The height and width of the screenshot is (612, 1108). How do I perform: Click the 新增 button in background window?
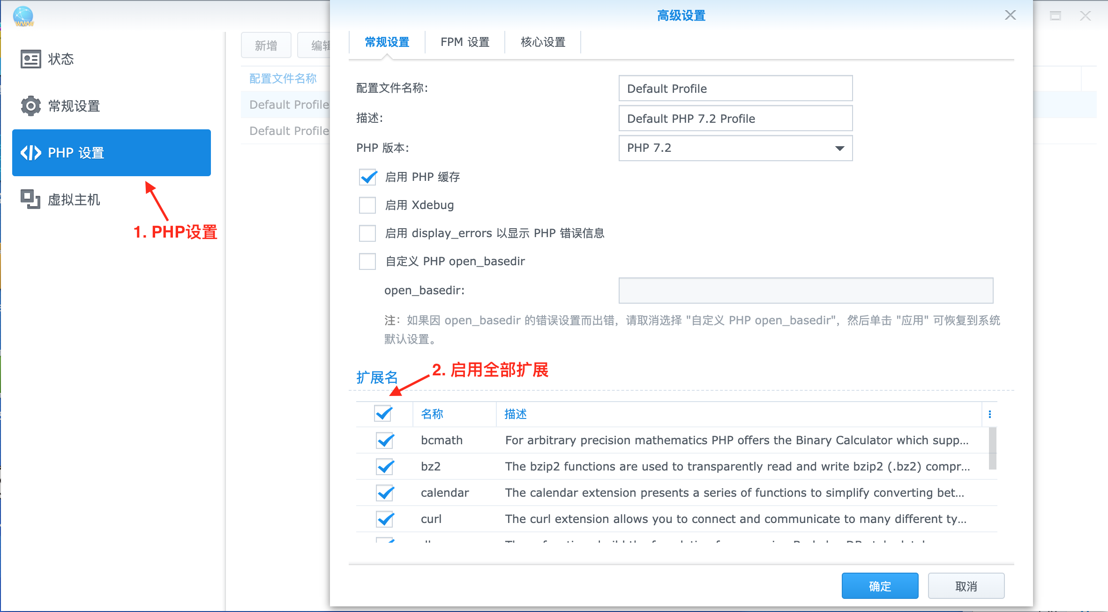tap(266, 45)
